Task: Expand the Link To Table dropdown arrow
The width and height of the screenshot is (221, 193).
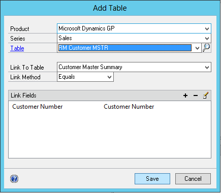Action: 207,68
